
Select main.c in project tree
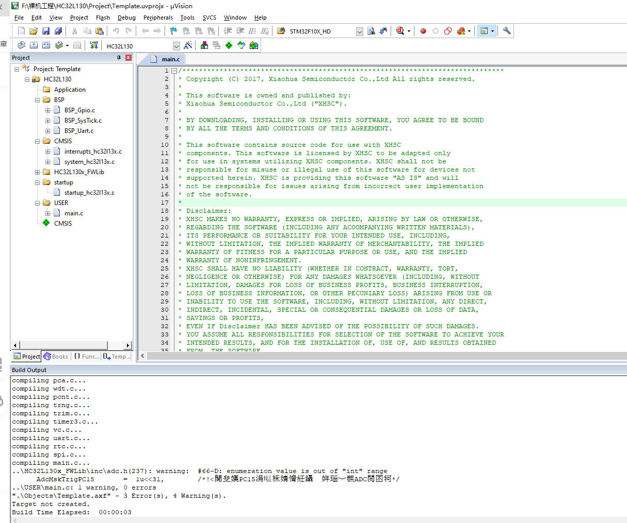74,213
